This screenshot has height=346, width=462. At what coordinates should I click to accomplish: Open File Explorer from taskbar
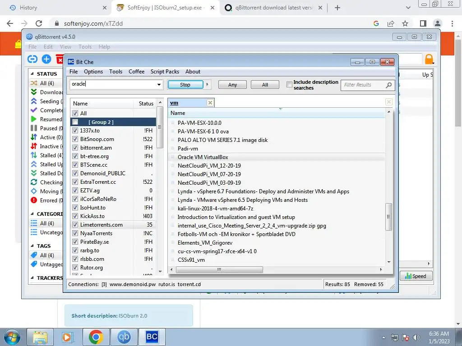(40, 337)
